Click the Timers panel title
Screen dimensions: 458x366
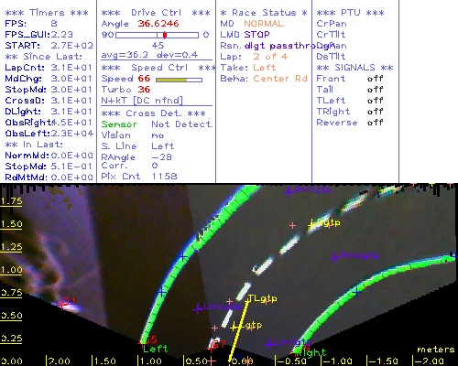click(x=47, y=13)
